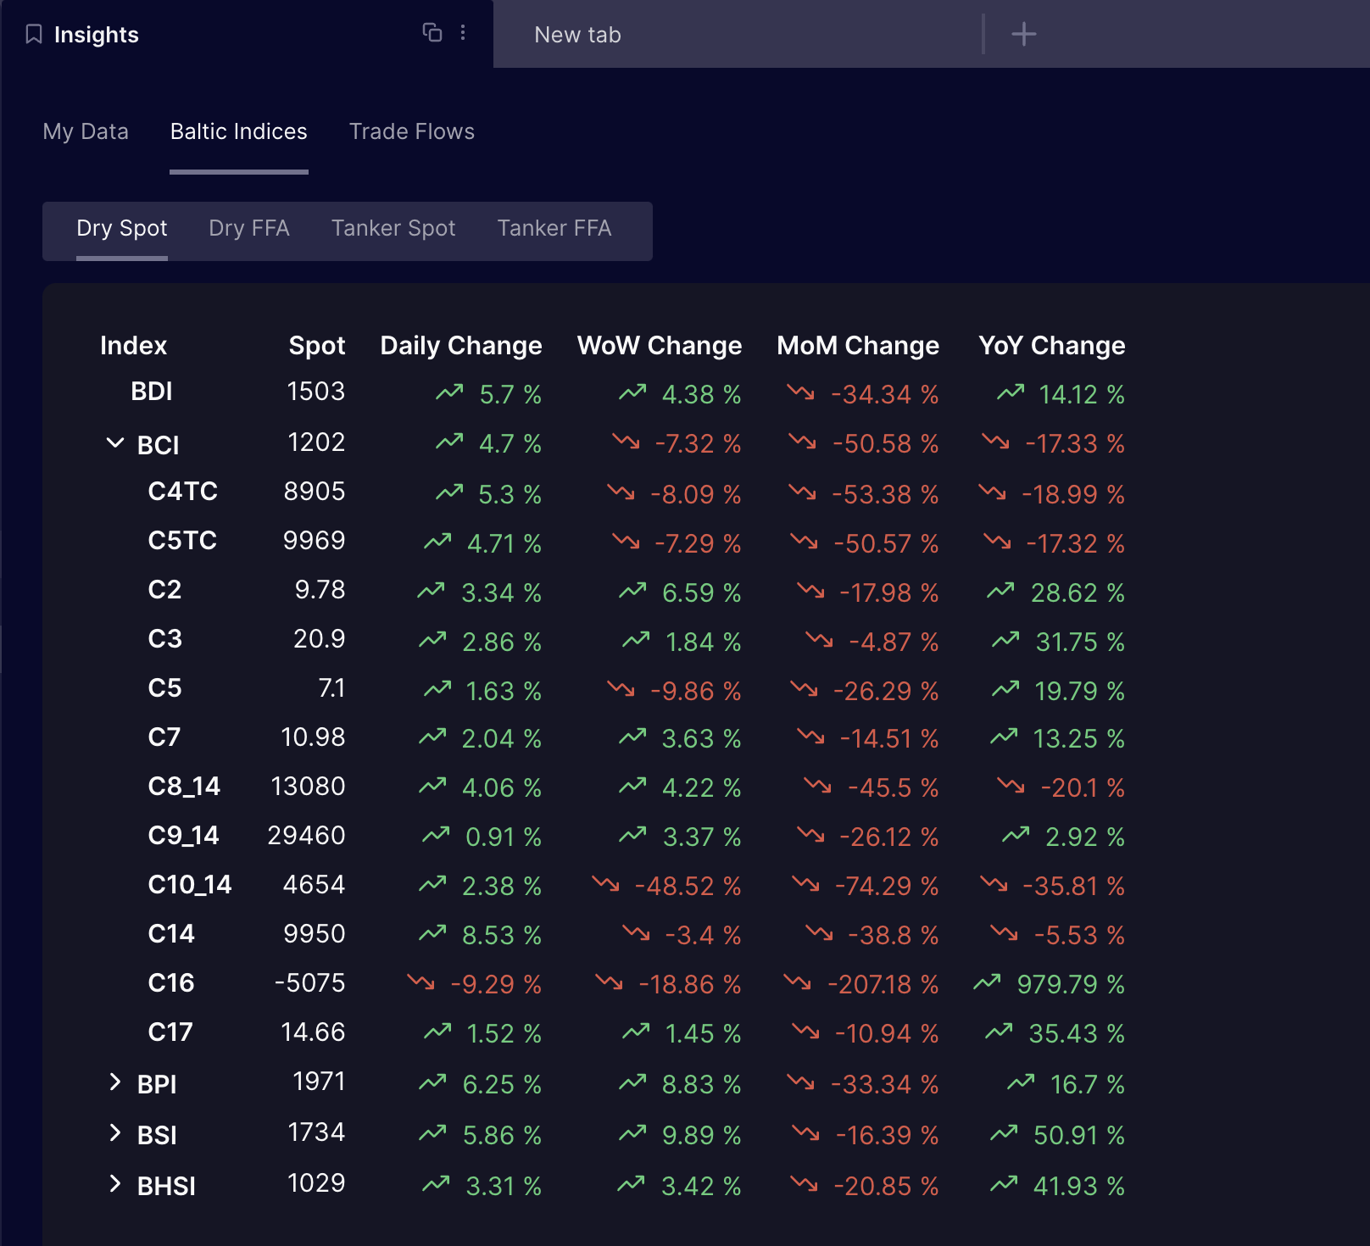This screenshot has height=1246, width=1370.
Task: Click the MoM Change column header
Action: [x=858, y=346]
